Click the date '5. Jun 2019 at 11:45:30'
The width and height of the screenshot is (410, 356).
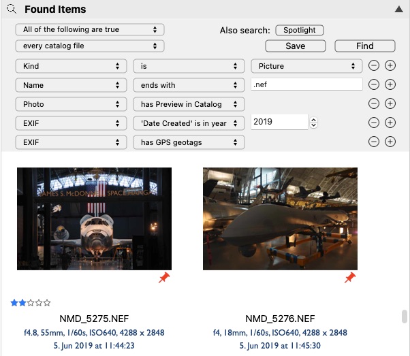pyautogui.click(x=280, y=346)
